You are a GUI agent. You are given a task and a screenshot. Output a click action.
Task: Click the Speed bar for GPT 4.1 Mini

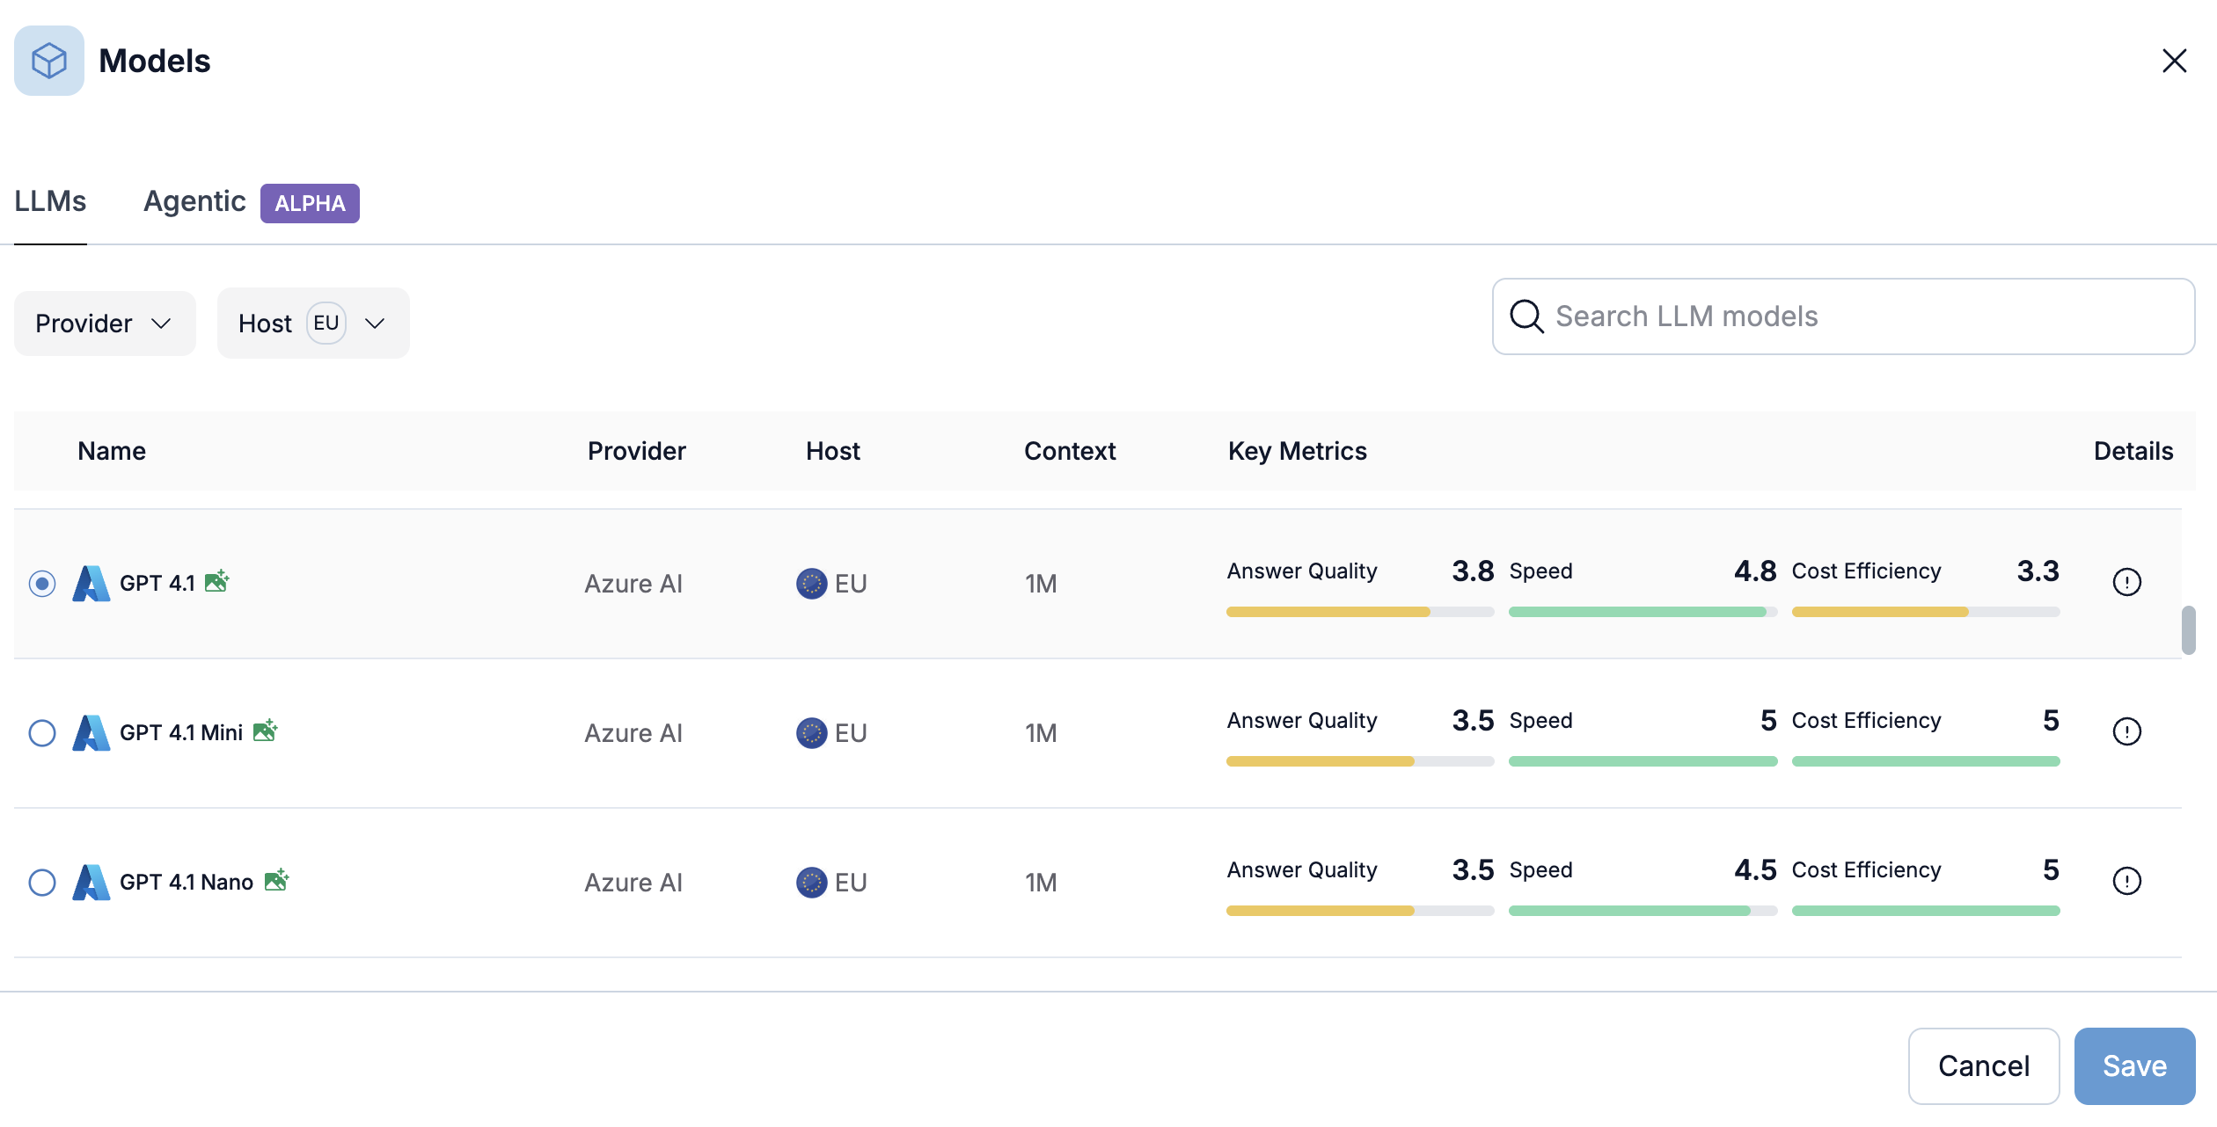(x=1643, y=761)
